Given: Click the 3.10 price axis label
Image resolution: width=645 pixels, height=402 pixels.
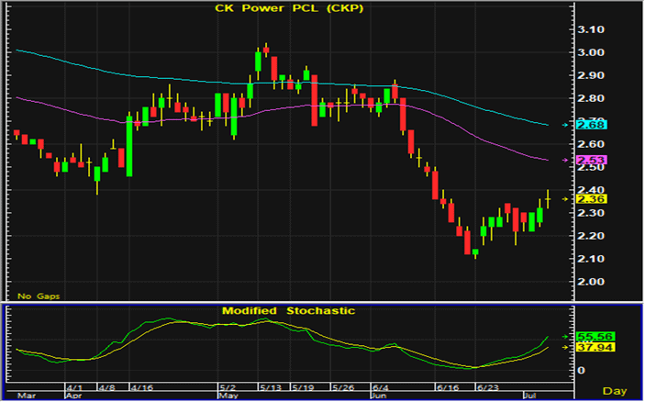Looking at the screenshot, I should 592,29.
